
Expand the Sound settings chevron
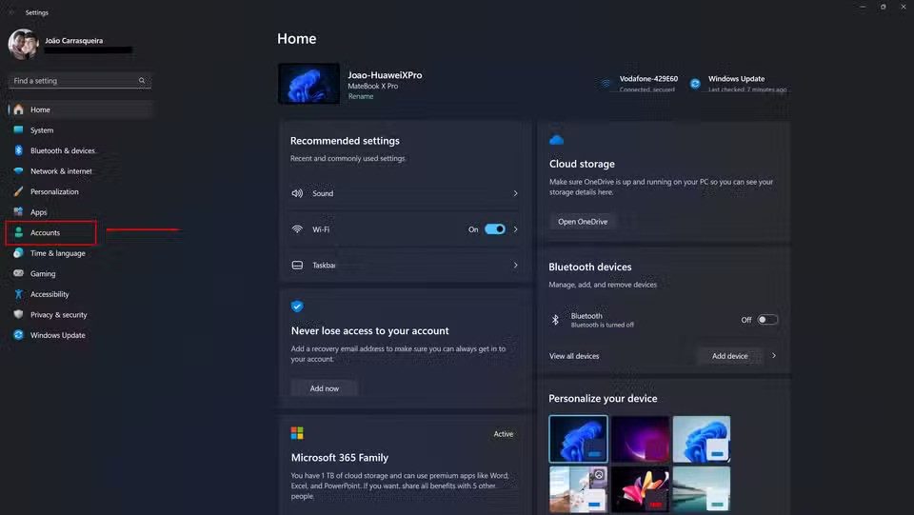coord(516,193)
